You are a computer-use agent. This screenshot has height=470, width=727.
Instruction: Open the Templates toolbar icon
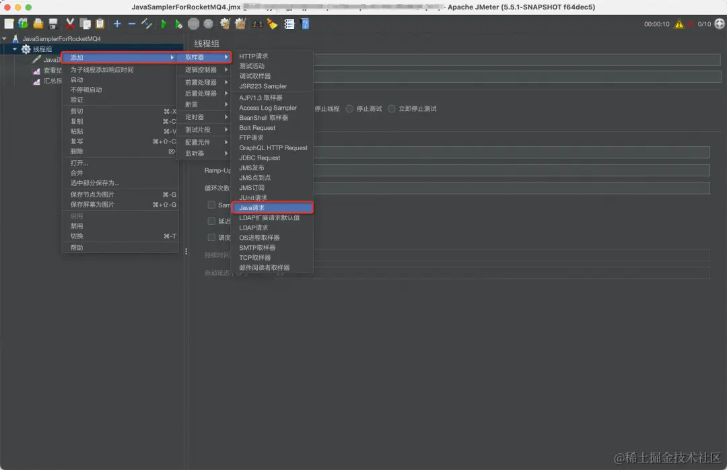coord(23,24)
